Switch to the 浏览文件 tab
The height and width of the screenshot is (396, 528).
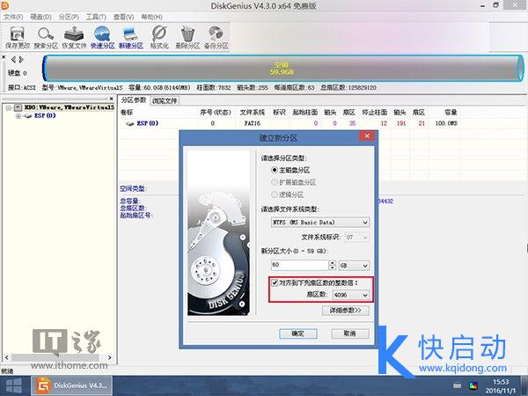165,100
